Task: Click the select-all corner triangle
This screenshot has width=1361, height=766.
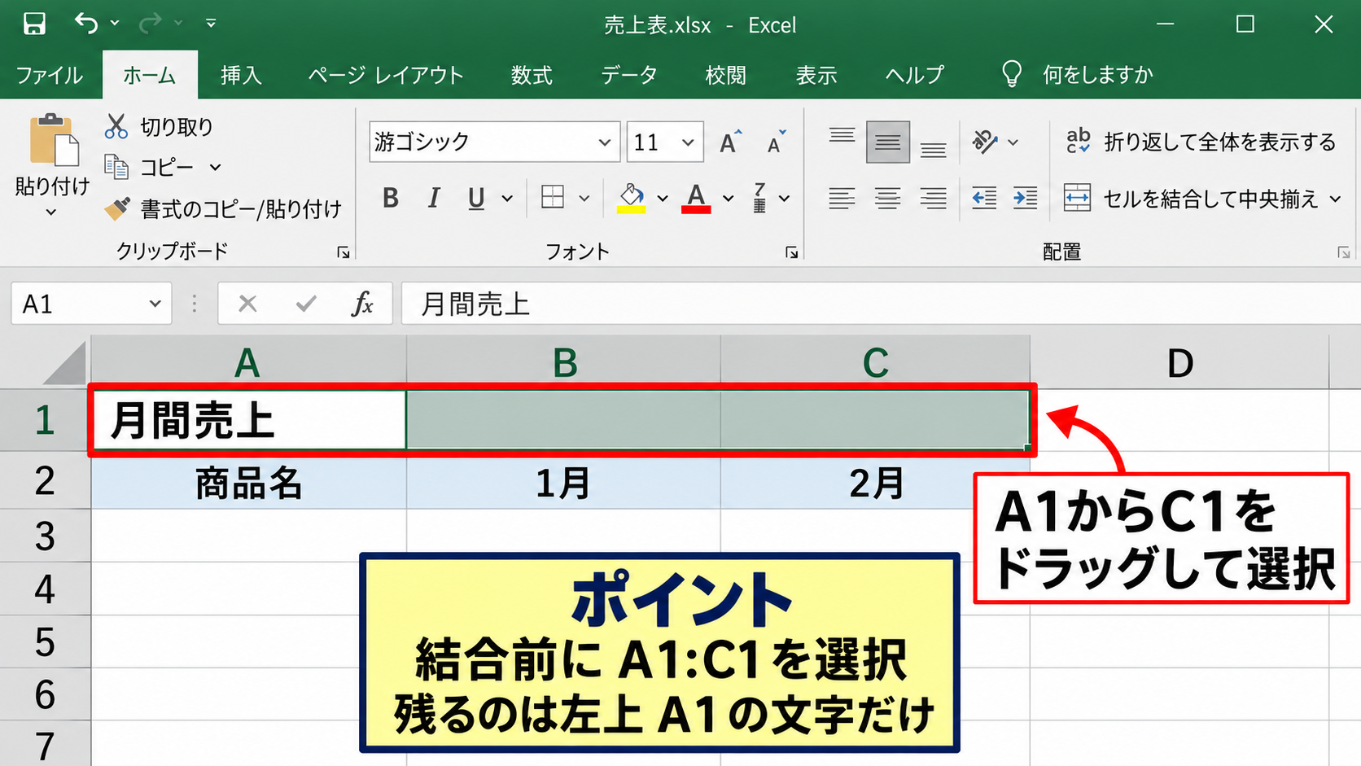Action: coord(64,363)
